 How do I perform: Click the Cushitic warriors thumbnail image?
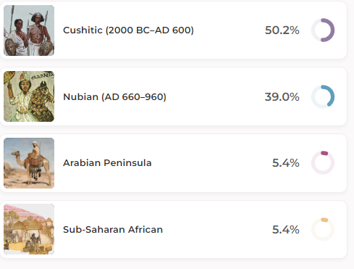click(29, 30)
